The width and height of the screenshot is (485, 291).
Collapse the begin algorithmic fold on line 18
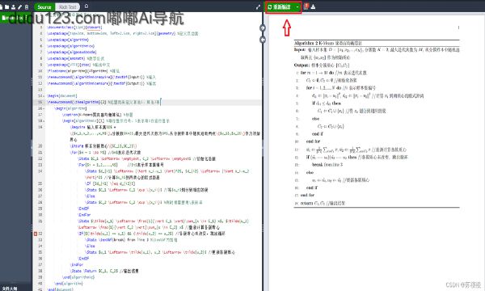[x=44, y=121]
